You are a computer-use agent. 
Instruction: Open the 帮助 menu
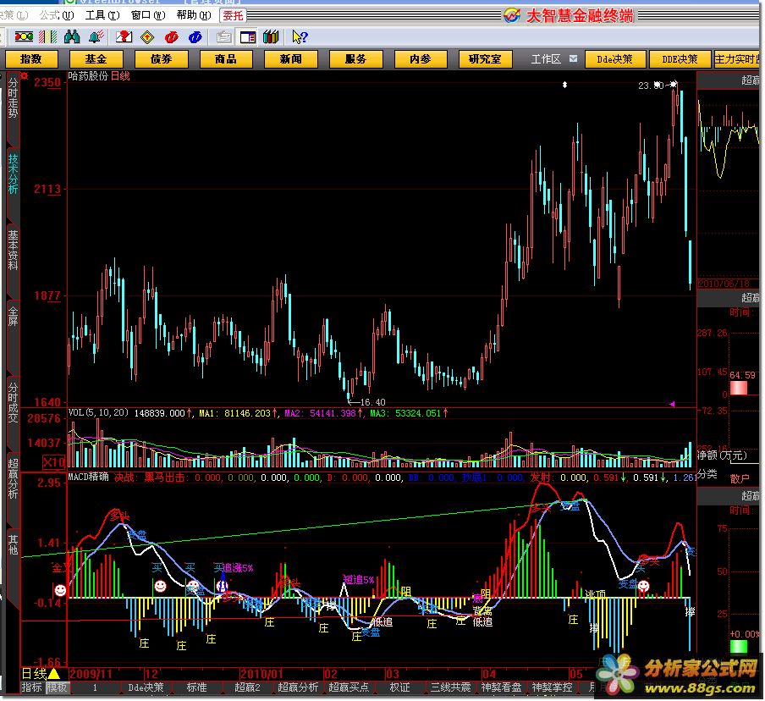194,15
